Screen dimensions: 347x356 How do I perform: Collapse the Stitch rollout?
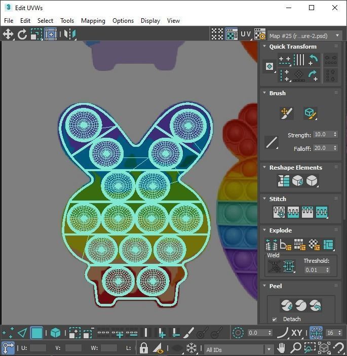tap(264, 199)
